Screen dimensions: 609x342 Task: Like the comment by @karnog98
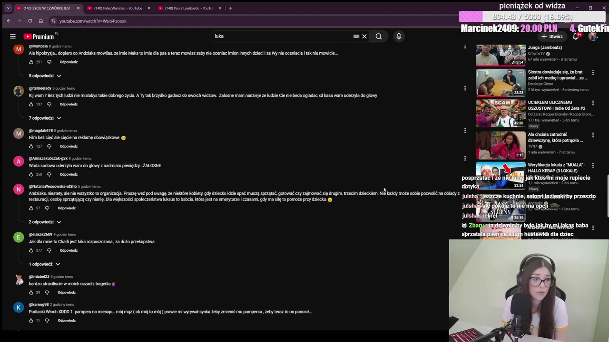pos(31,321)
